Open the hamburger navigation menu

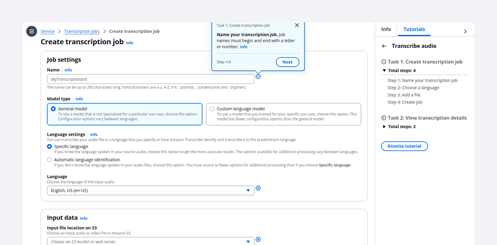(32, 31)
